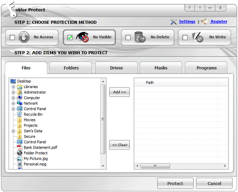Switch to the Masks tab
The width and height of the screenshot is (238, 192).
tap(161, 68)
